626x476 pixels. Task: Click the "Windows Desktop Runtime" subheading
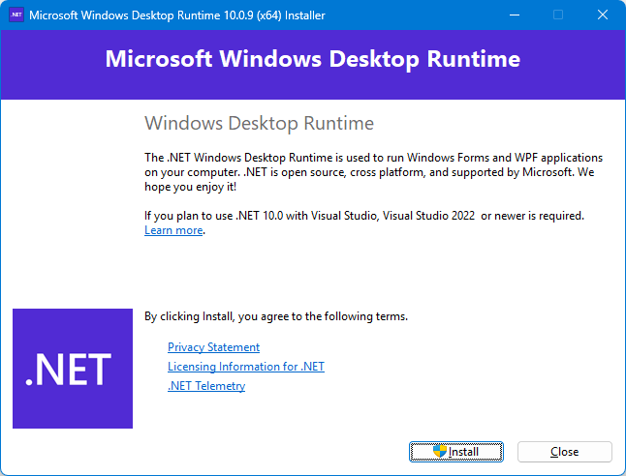pyautogui.click(x=259, y=123)
